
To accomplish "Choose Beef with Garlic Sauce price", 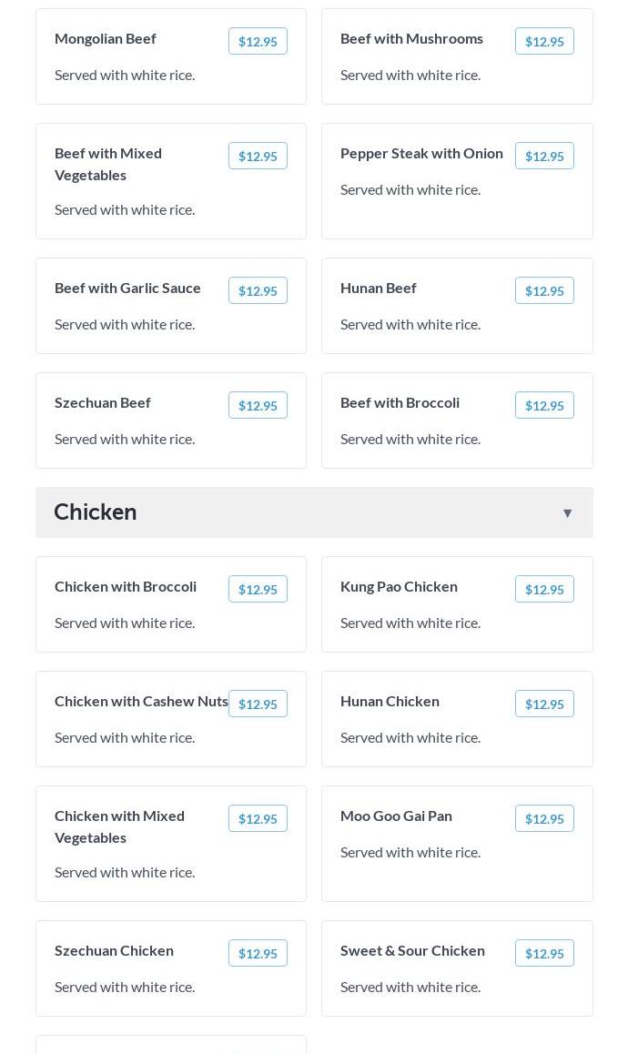I will 258,291.
